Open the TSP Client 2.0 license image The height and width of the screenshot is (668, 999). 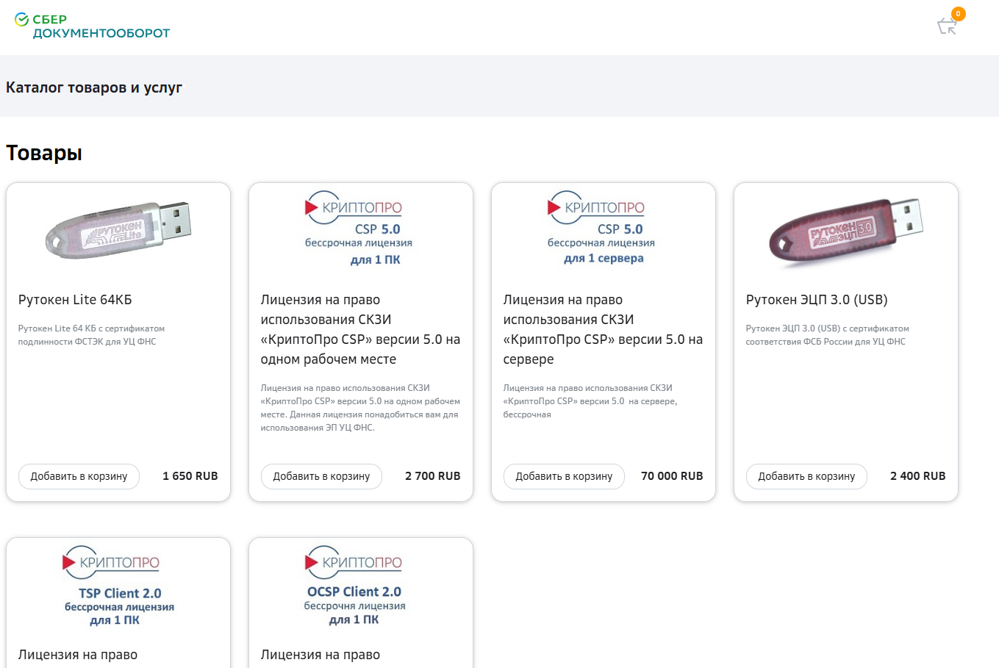click(119, 586)
